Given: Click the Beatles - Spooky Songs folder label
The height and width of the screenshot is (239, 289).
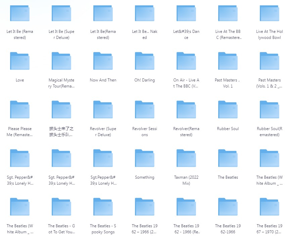Looking at the screenshot, I should point(103,229).
